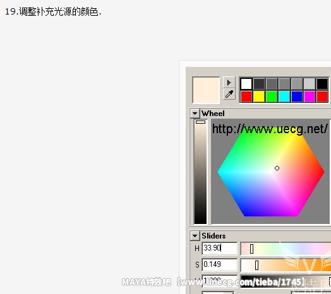
Task: Pick the black palette swatch
Action: pyautogui.click(x=322, y=84)
